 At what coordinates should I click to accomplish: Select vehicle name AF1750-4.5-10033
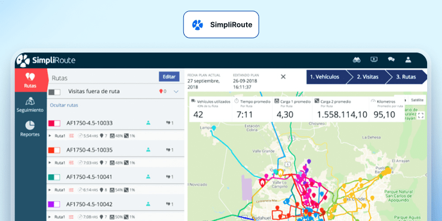[x=90, y=123]
